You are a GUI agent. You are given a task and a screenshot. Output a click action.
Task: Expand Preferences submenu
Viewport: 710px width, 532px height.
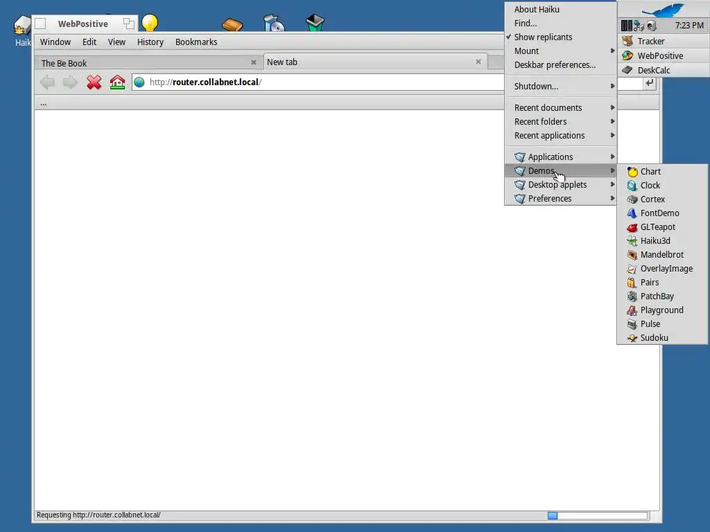tap(560, 199)
